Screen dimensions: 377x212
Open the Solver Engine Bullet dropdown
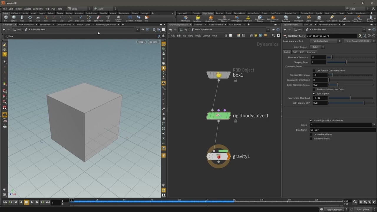(x=318, y=47)
